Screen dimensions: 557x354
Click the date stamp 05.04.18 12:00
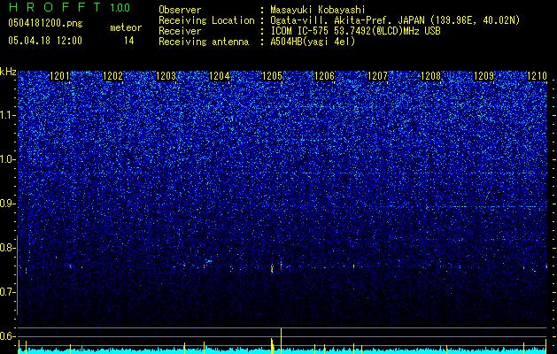pyautogui.click(x=45, y=41)
